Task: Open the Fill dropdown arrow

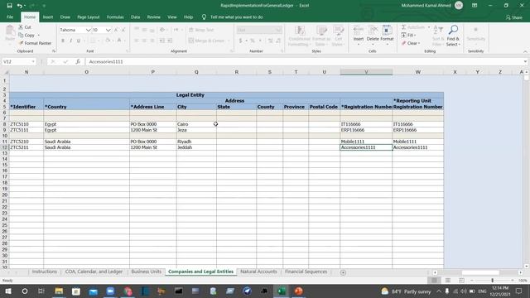Action: (x=415, y=35)
